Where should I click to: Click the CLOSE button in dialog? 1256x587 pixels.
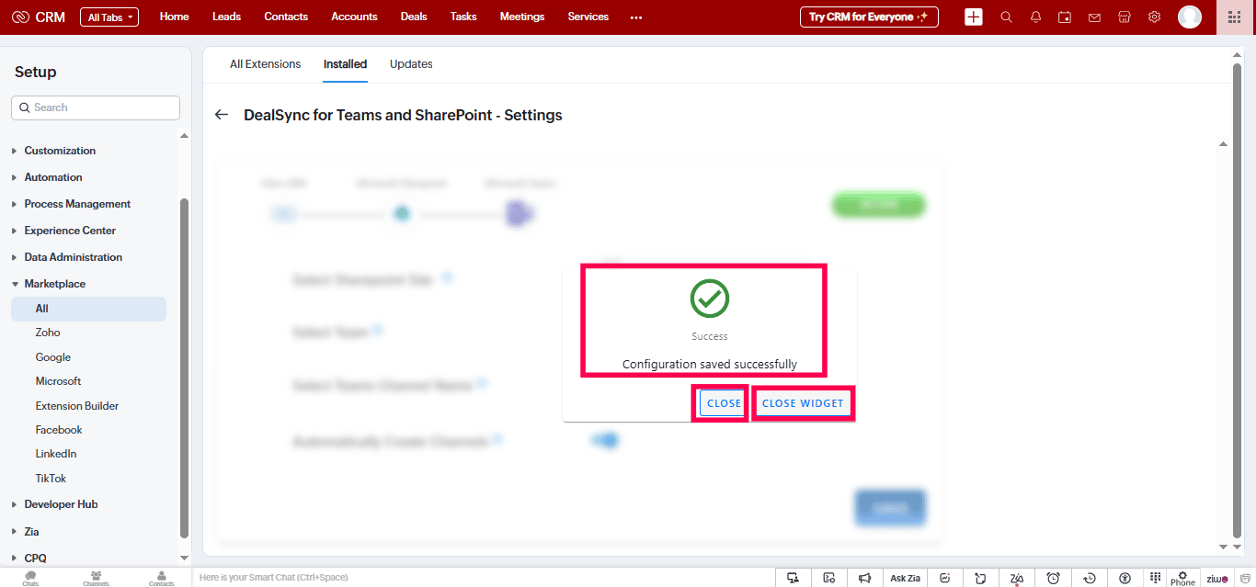pyautogui.click(x=724, y=403)
